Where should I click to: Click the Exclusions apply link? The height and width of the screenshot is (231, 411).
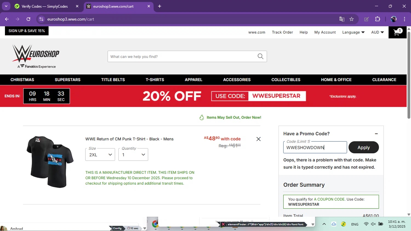[x=342, y=96]
